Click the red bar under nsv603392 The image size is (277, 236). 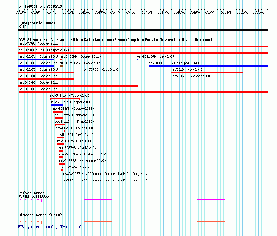tap(143, 47)
